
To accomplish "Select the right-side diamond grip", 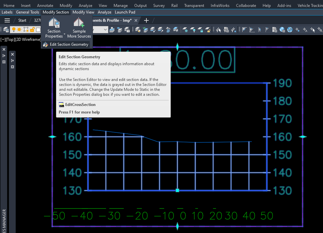I will [x=303, y=137].
